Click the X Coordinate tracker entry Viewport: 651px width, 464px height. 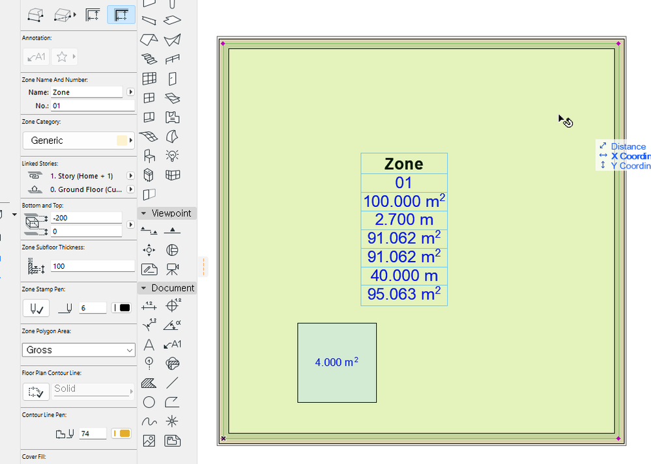pyautogui.click(x=629, y=156)
